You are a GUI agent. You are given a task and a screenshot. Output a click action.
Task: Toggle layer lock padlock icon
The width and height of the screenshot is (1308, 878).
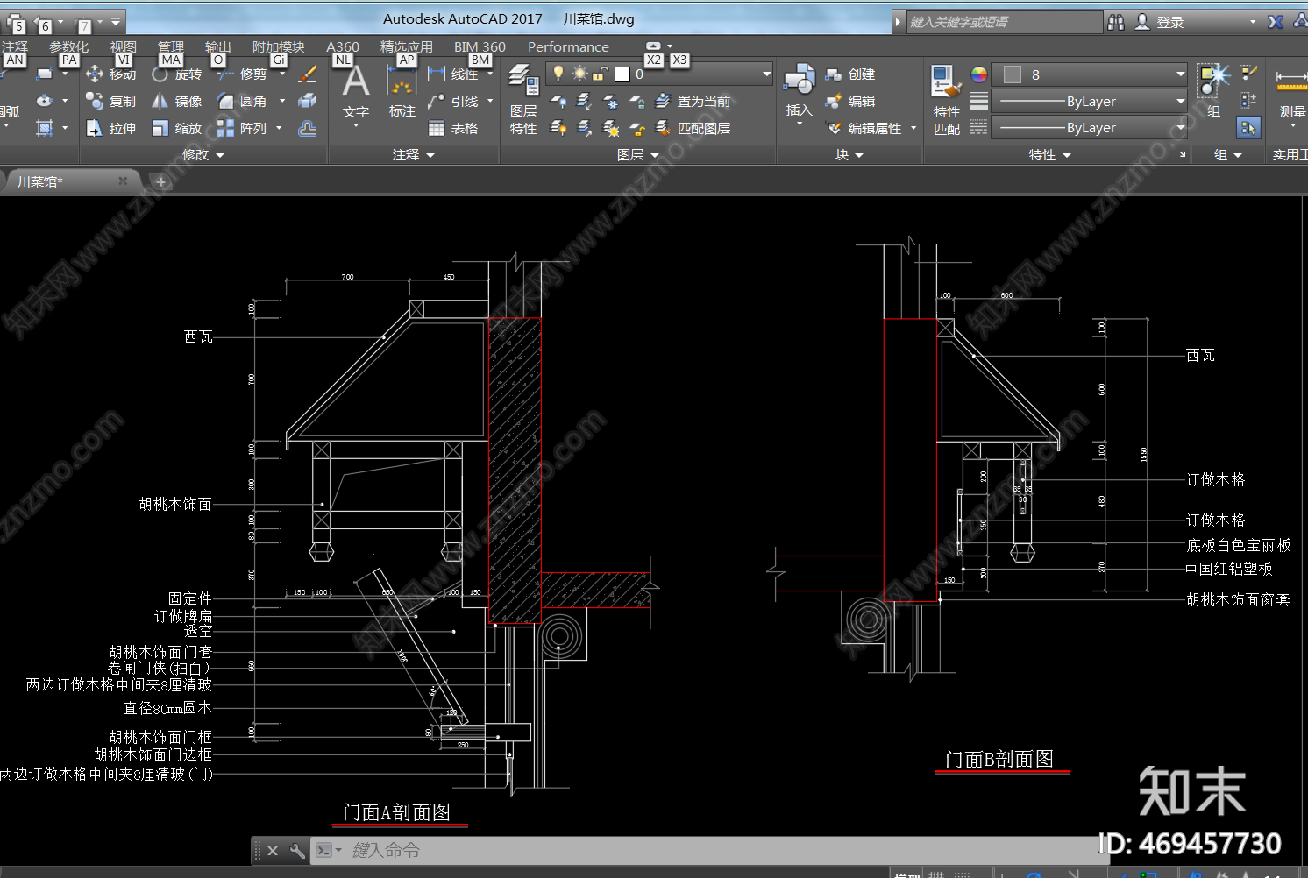[601, 74]
